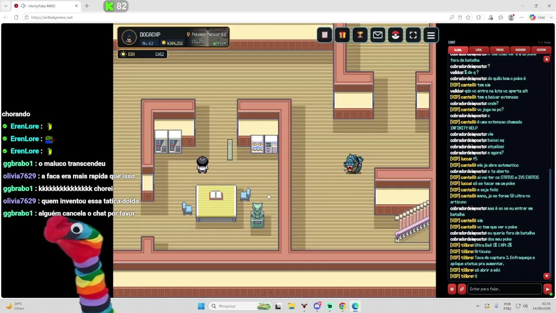The width and height of the screenshot is (556, 313).
Task: Open the Copilot Chat button
Action: (x=537, y=17)
